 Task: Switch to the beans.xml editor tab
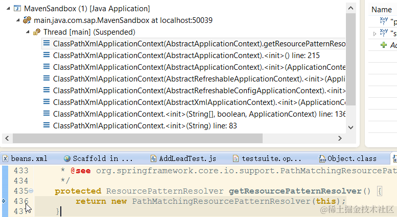click(29, 158)
